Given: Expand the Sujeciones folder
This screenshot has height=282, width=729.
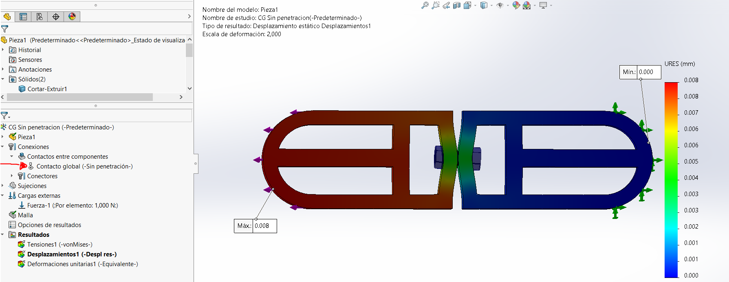Looking at the screenshot, I should pos(3,186).
